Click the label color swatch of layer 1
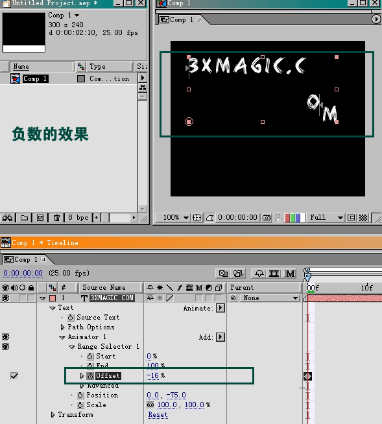 [x=53, y=298]
